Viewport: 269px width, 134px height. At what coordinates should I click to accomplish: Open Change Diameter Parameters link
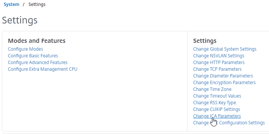[223, 76]
